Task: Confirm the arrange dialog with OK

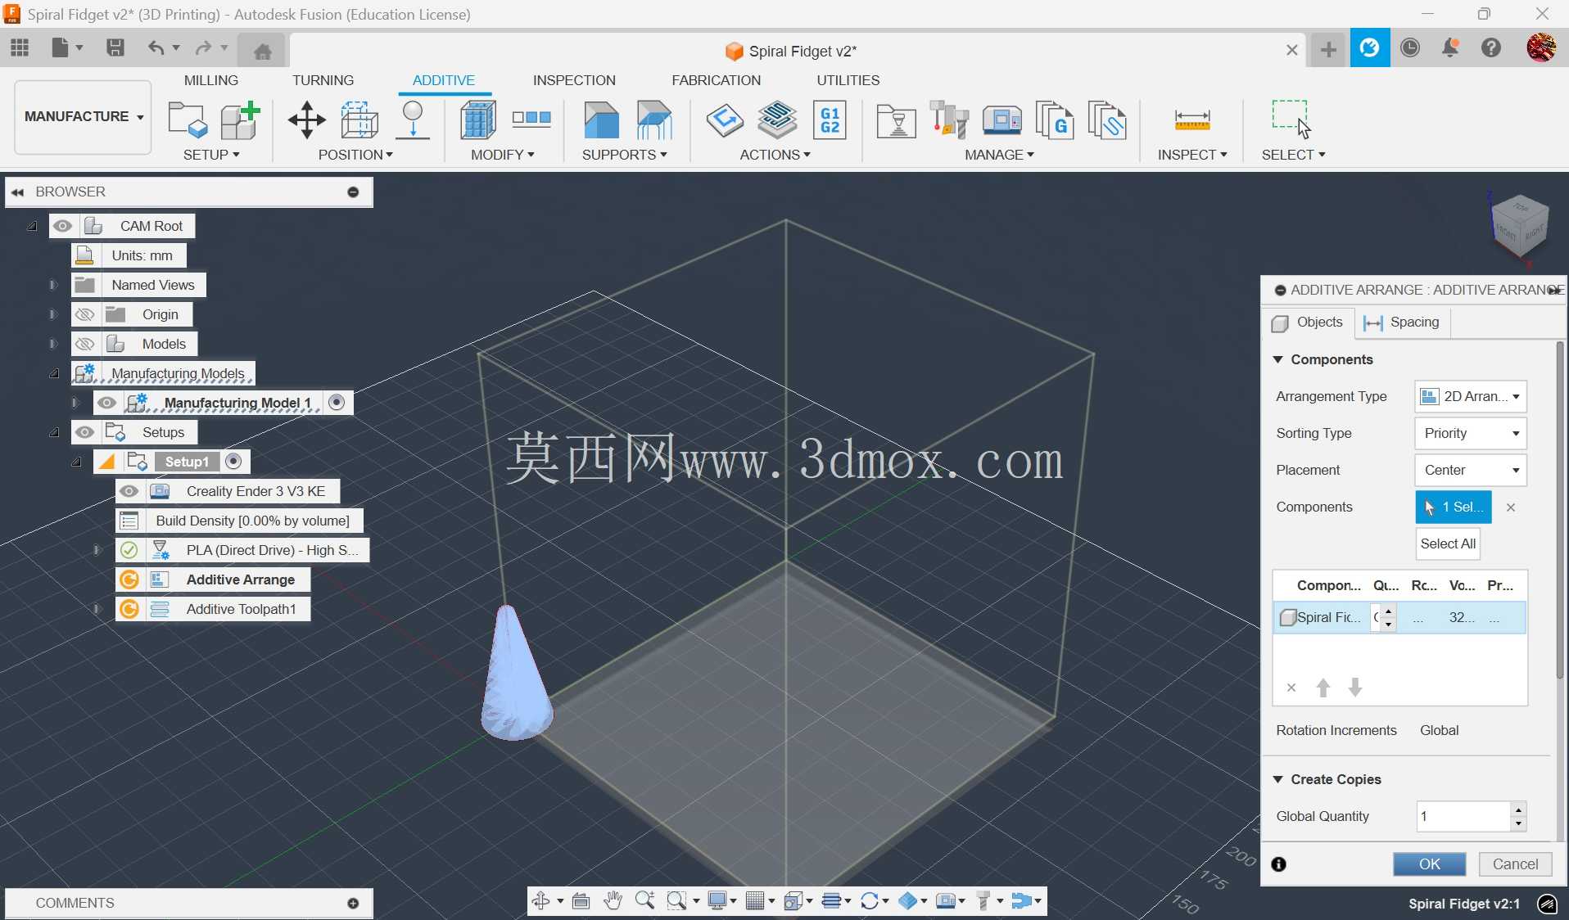Action: click(x=1430, y=864)
